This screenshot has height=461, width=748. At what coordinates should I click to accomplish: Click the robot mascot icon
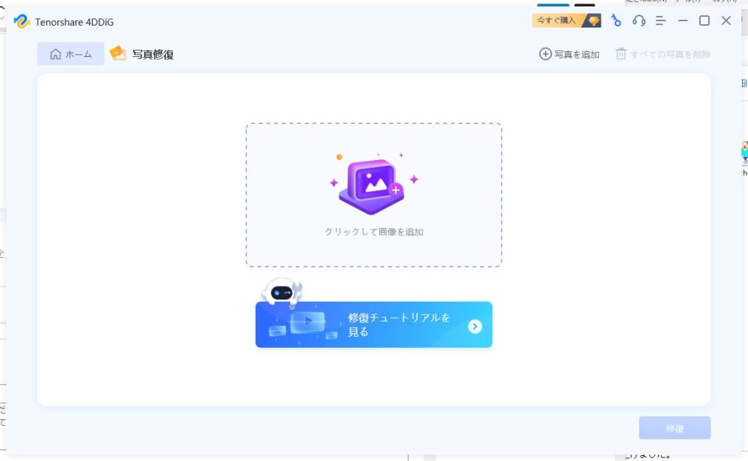(281, 292)
